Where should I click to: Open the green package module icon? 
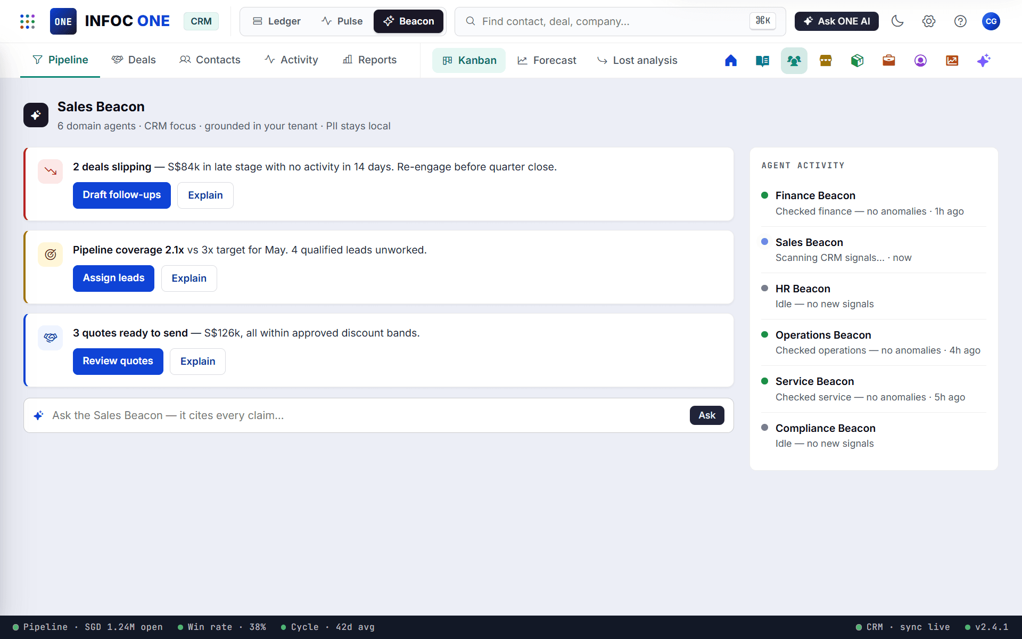coord(857,61)
